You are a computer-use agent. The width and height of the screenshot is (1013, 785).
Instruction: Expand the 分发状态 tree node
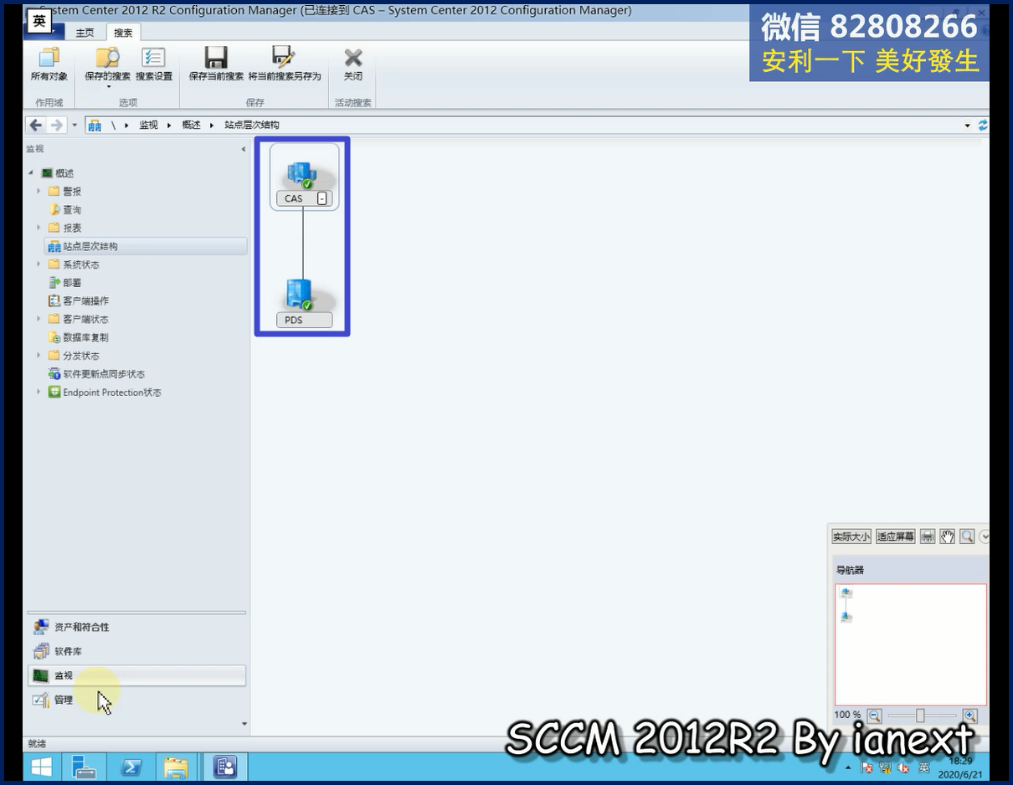pos(39,356)
